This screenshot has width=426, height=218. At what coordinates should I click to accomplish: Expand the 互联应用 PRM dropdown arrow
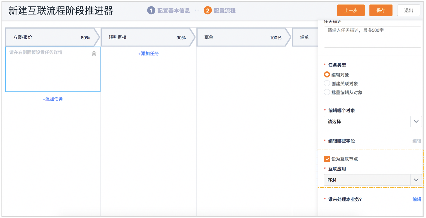[x=416, y=180]
